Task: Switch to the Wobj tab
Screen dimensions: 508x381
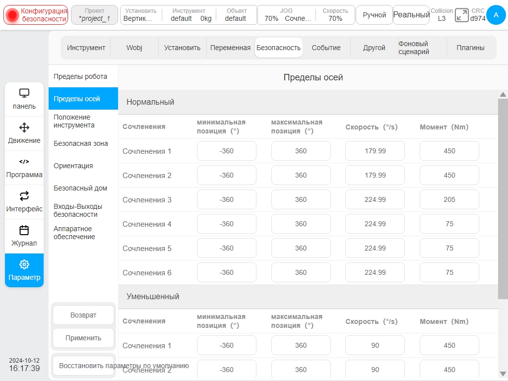Action: pos(134,48)
